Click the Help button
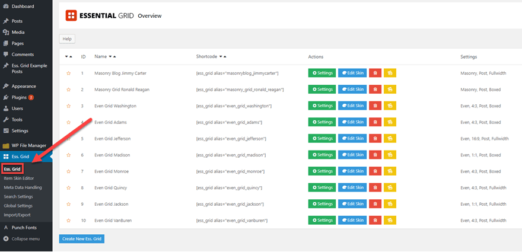The image size is (522, 252). click(x=67, y=39)
